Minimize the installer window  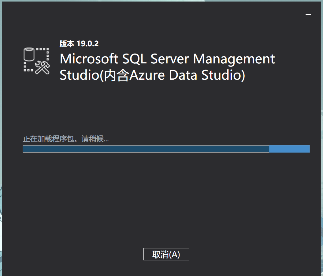[x=308, y=14]
